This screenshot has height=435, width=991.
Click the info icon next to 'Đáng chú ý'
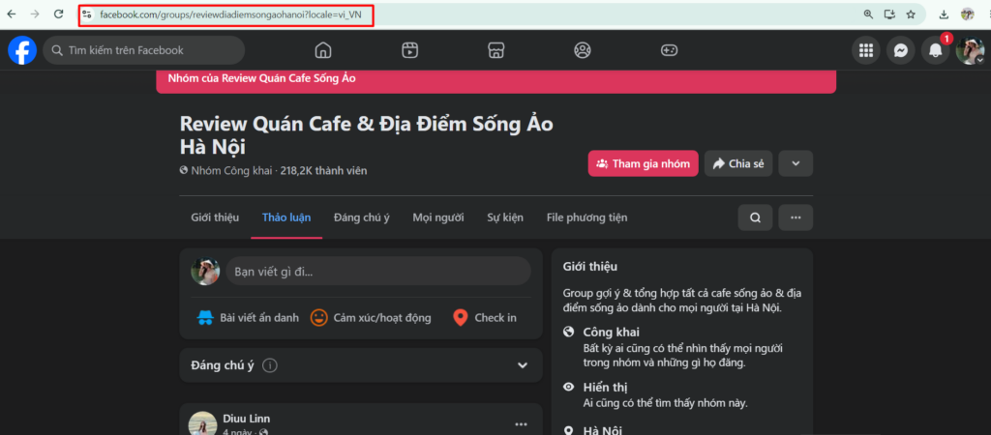pyautogui.click(x=270, y=365)
